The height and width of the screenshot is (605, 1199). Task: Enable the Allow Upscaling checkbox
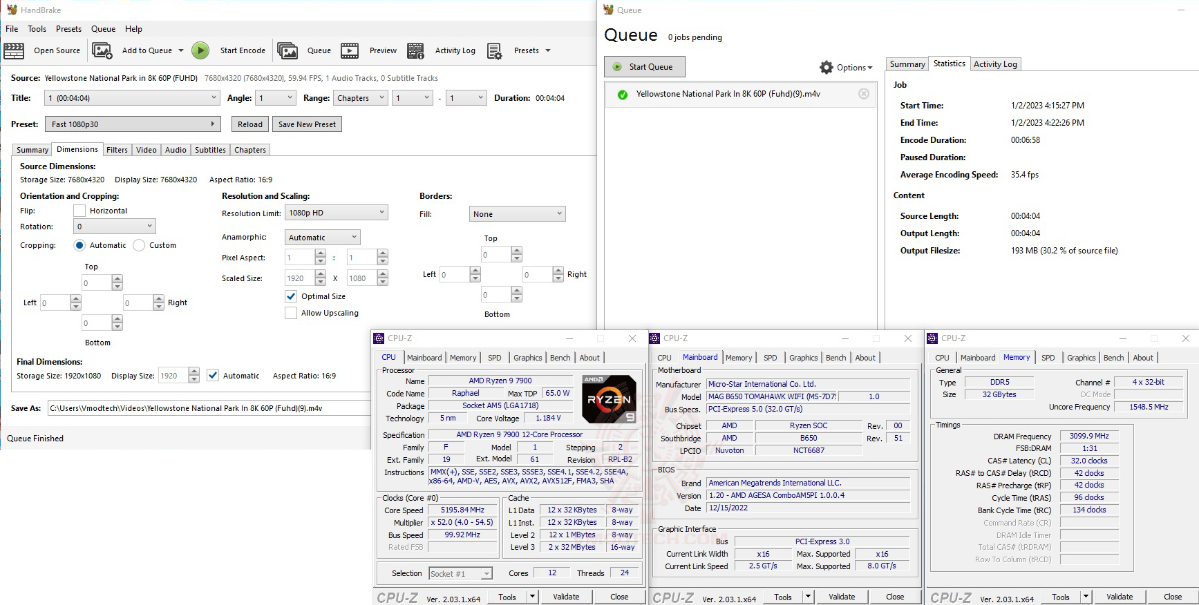tap(291, 313)
